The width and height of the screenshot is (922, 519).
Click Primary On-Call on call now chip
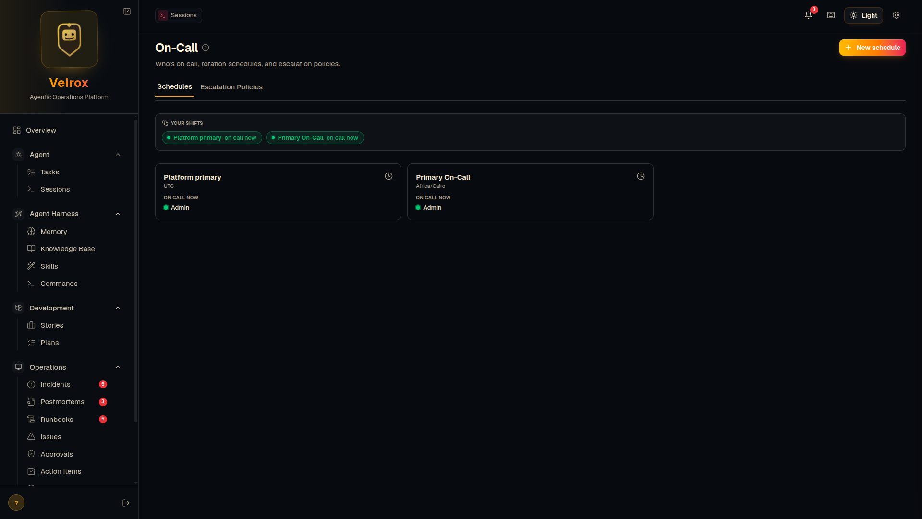[315, 138]
